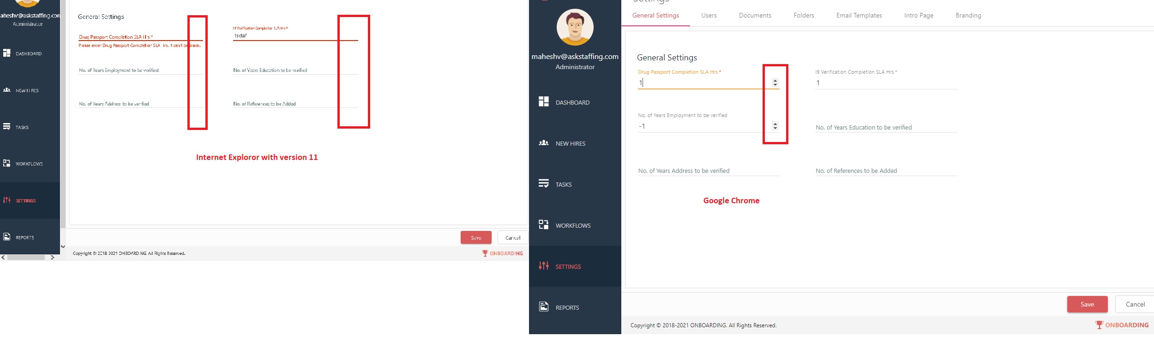
Task: Open Dashboard icon in Internet Explorer sidebar
Action: [7, 53]
